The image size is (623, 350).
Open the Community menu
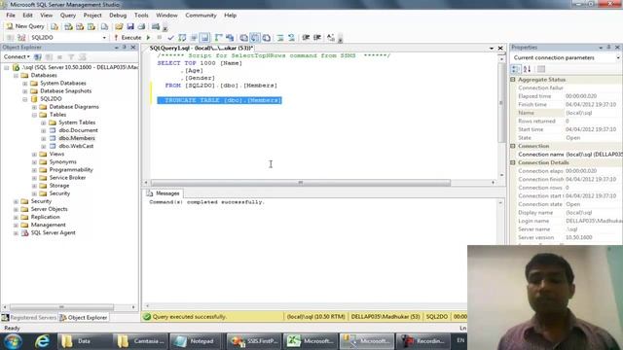tap(201, 16)
